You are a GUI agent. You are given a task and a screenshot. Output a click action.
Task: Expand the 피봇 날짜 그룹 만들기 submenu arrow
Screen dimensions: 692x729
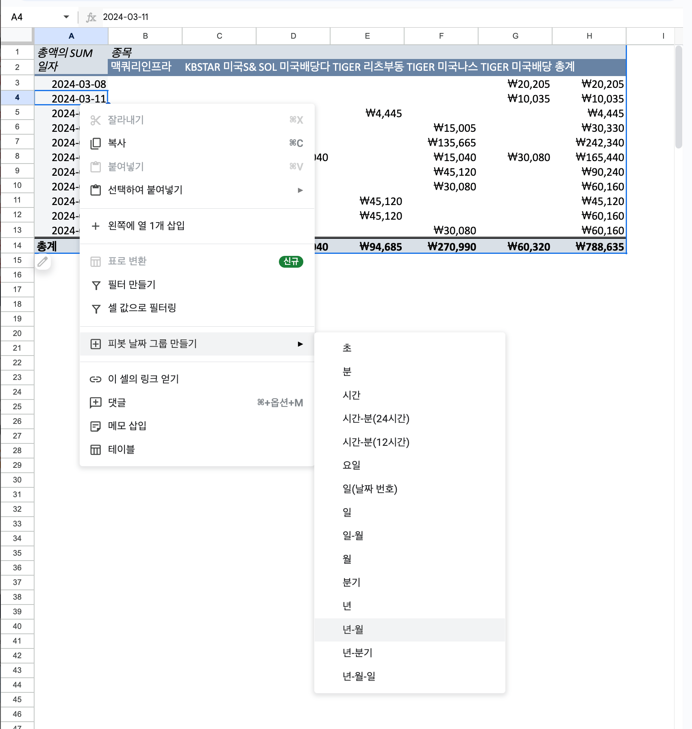[300, 344]
